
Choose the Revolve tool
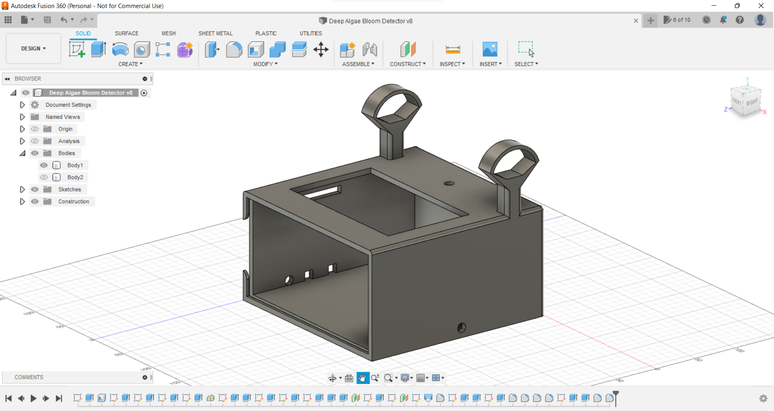click(x=120, y=50)
